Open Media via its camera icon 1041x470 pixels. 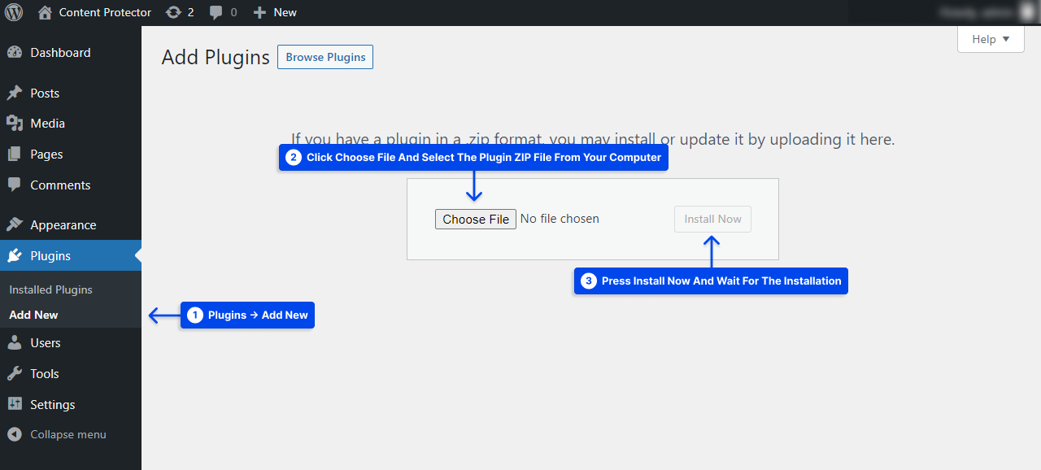click(x=14, y=124)
